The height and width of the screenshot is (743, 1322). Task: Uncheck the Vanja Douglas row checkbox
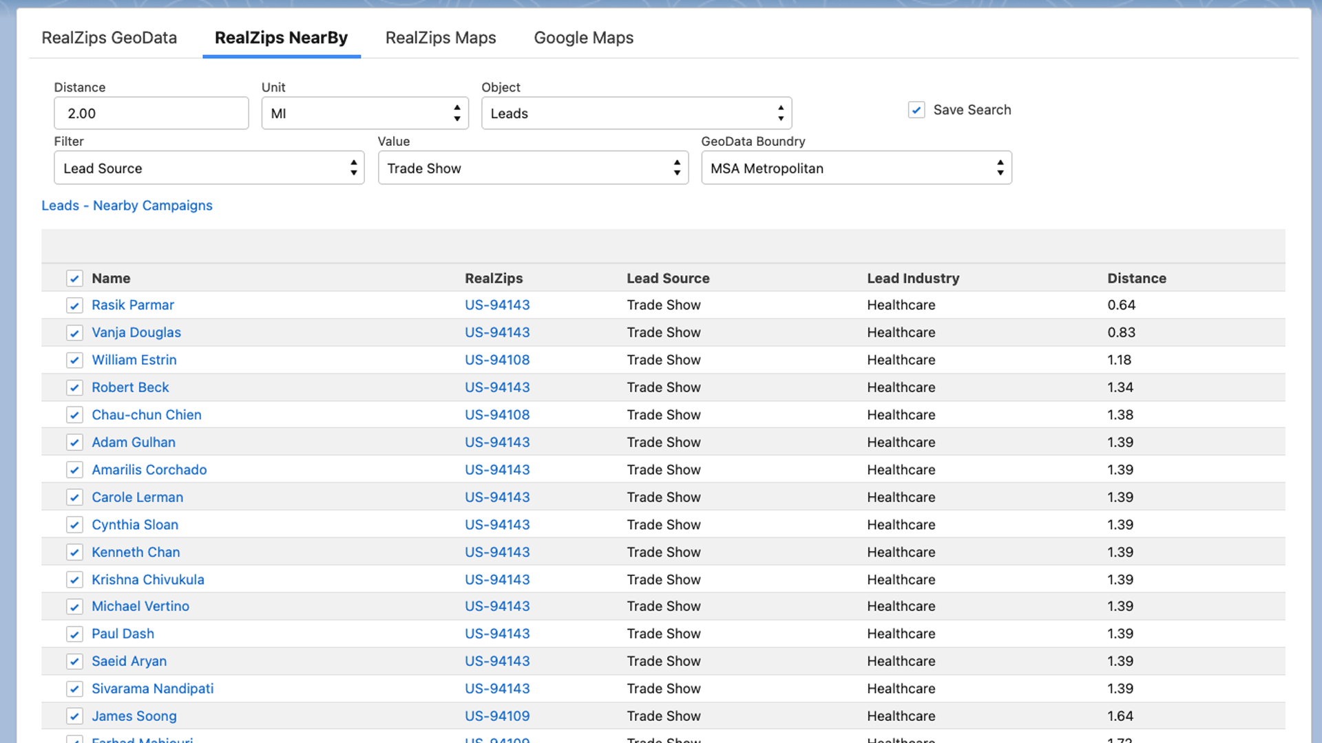click(74, 333)
